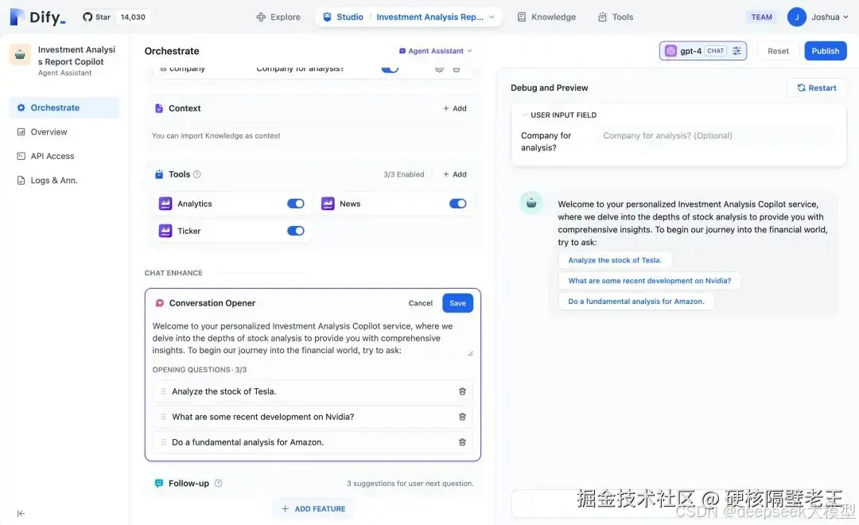Turn off the News tool toggle
This screenshot has height=525, width=859.
pyautogui.click(x=457, y=203)
